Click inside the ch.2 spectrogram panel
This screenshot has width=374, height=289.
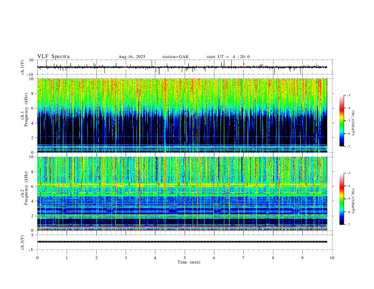(x=182, y=194)
